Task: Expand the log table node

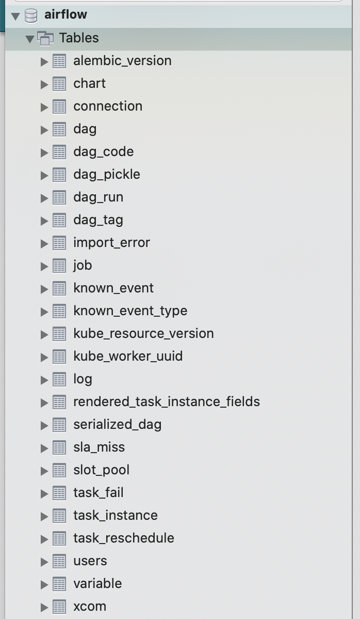Action: click(44, 380)
